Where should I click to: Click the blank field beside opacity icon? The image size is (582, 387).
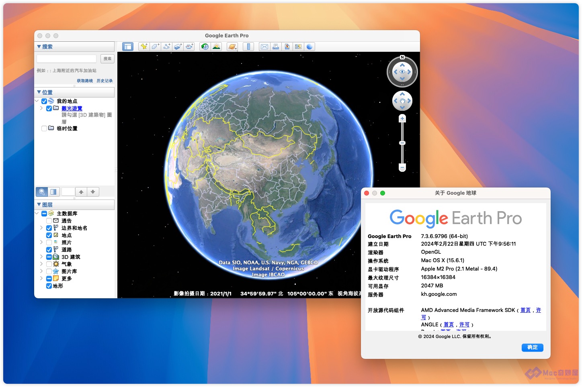pos(68,192)
